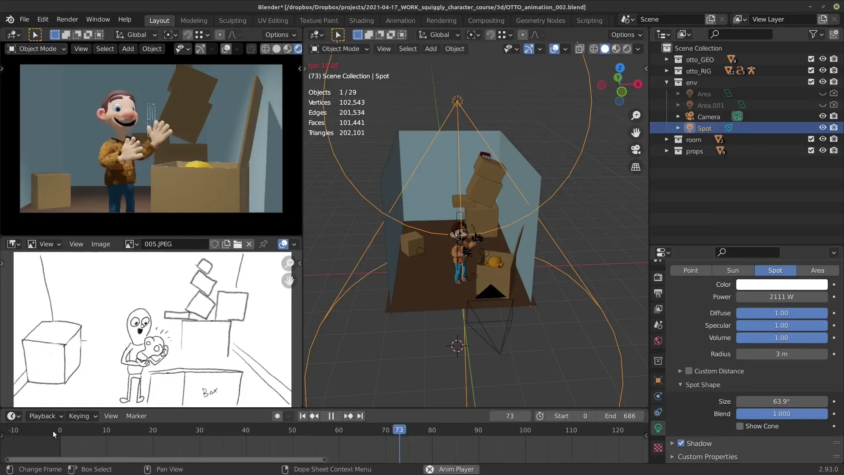Toggle camera view icon in viewport
This screenshot has height=475, width=844.
click(x=636, y=150)
